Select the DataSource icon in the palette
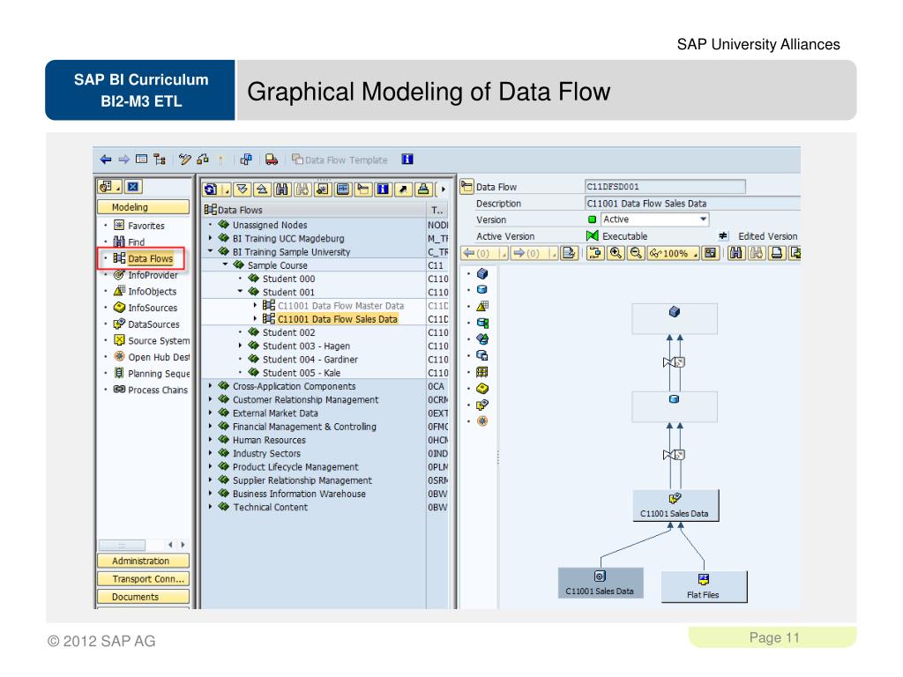 click(482, 405)
